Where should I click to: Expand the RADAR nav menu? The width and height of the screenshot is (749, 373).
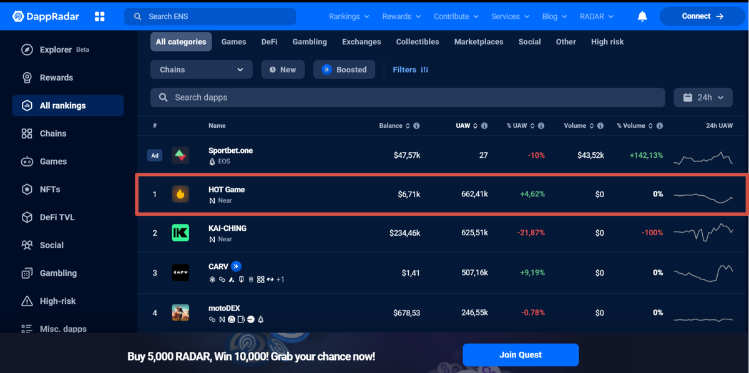[x=596, y=16]
